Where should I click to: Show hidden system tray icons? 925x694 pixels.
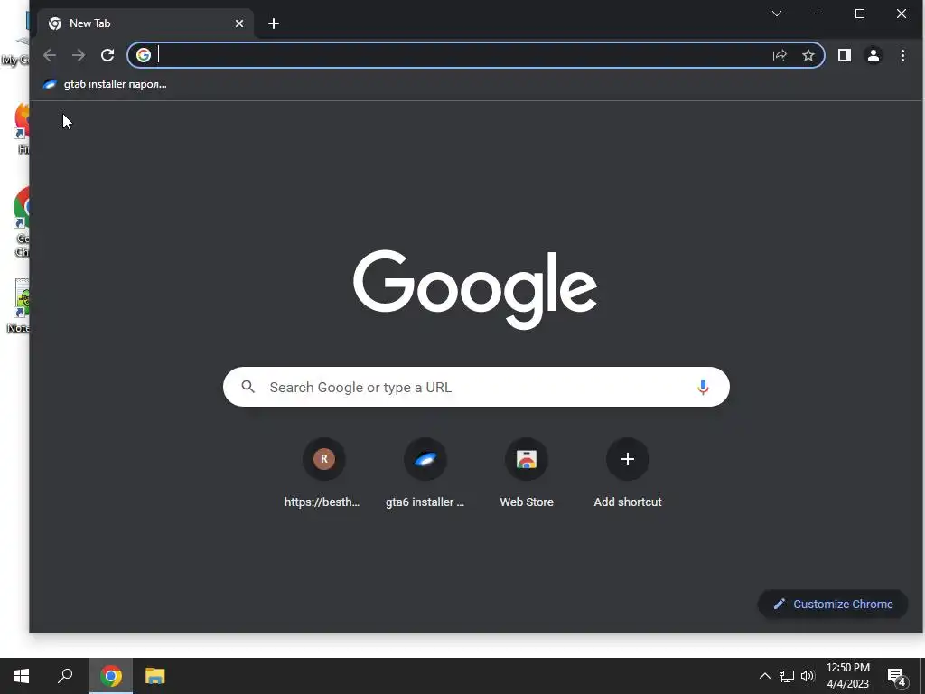point(764,676)
